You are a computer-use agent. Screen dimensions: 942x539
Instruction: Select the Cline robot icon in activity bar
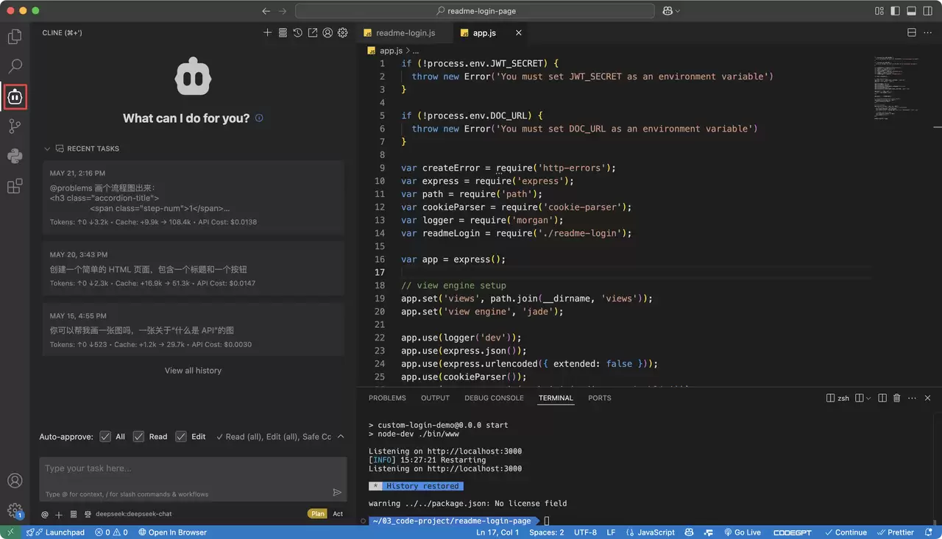[x=15, y=96]
